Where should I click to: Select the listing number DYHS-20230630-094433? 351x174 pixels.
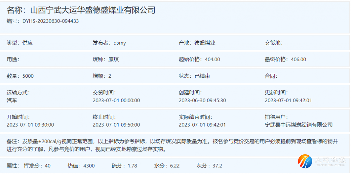[x=50, y=21]
